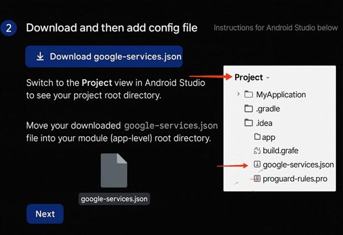Click the 'Instructions for Android Studio below' text

[x=275, y=28]
